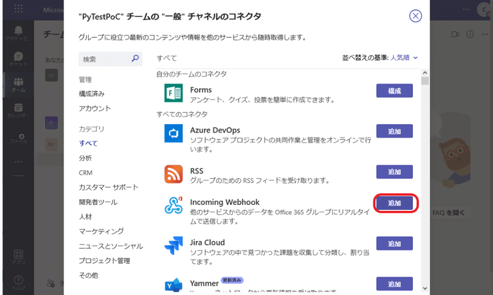Select the プロジェクト管理 category

pyautogui.click(x=104, y=260)
